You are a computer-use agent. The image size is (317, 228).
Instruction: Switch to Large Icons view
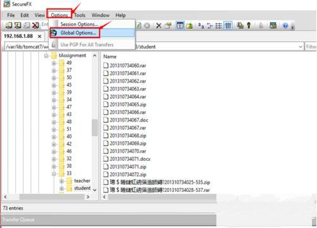click(x=201, y=26)
